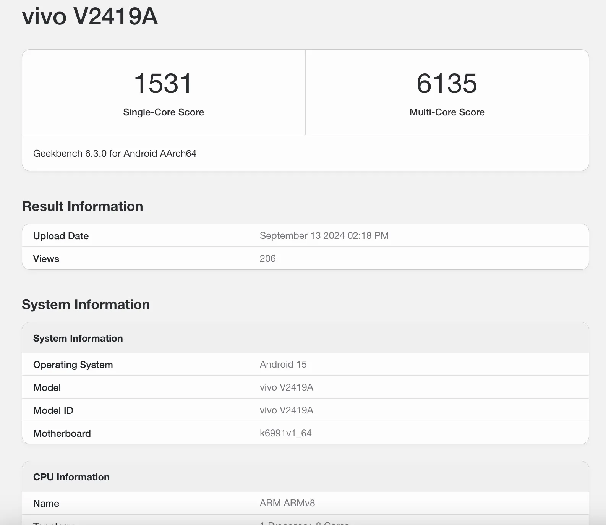Click the vivo V2419A value in the Model row

click(x=286, y=387)
